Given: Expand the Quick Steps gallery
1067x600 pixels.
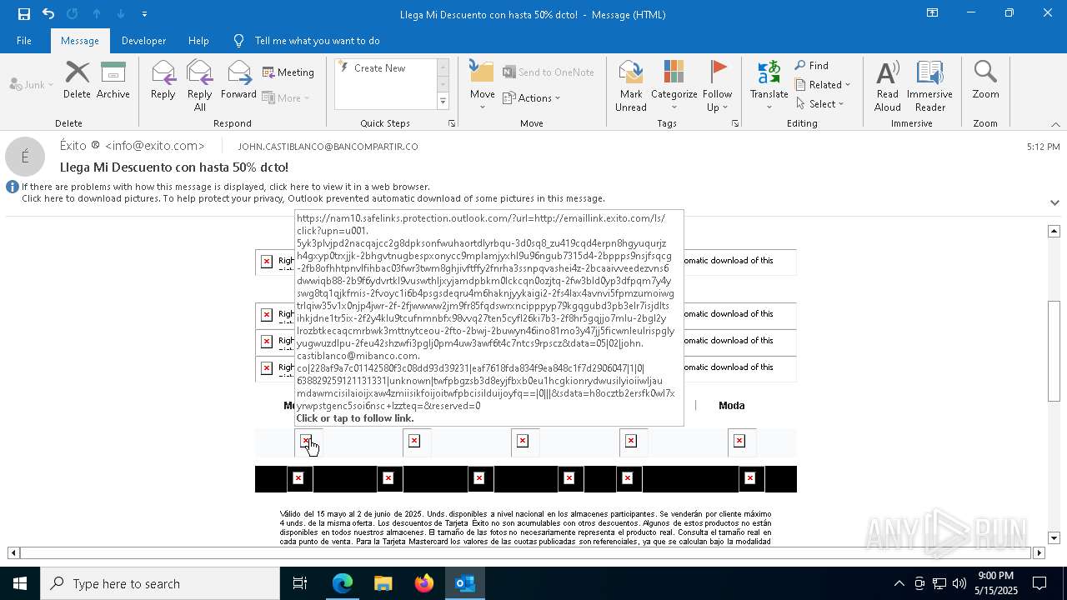Looking at the screenshot, I should tap(443, 102).
